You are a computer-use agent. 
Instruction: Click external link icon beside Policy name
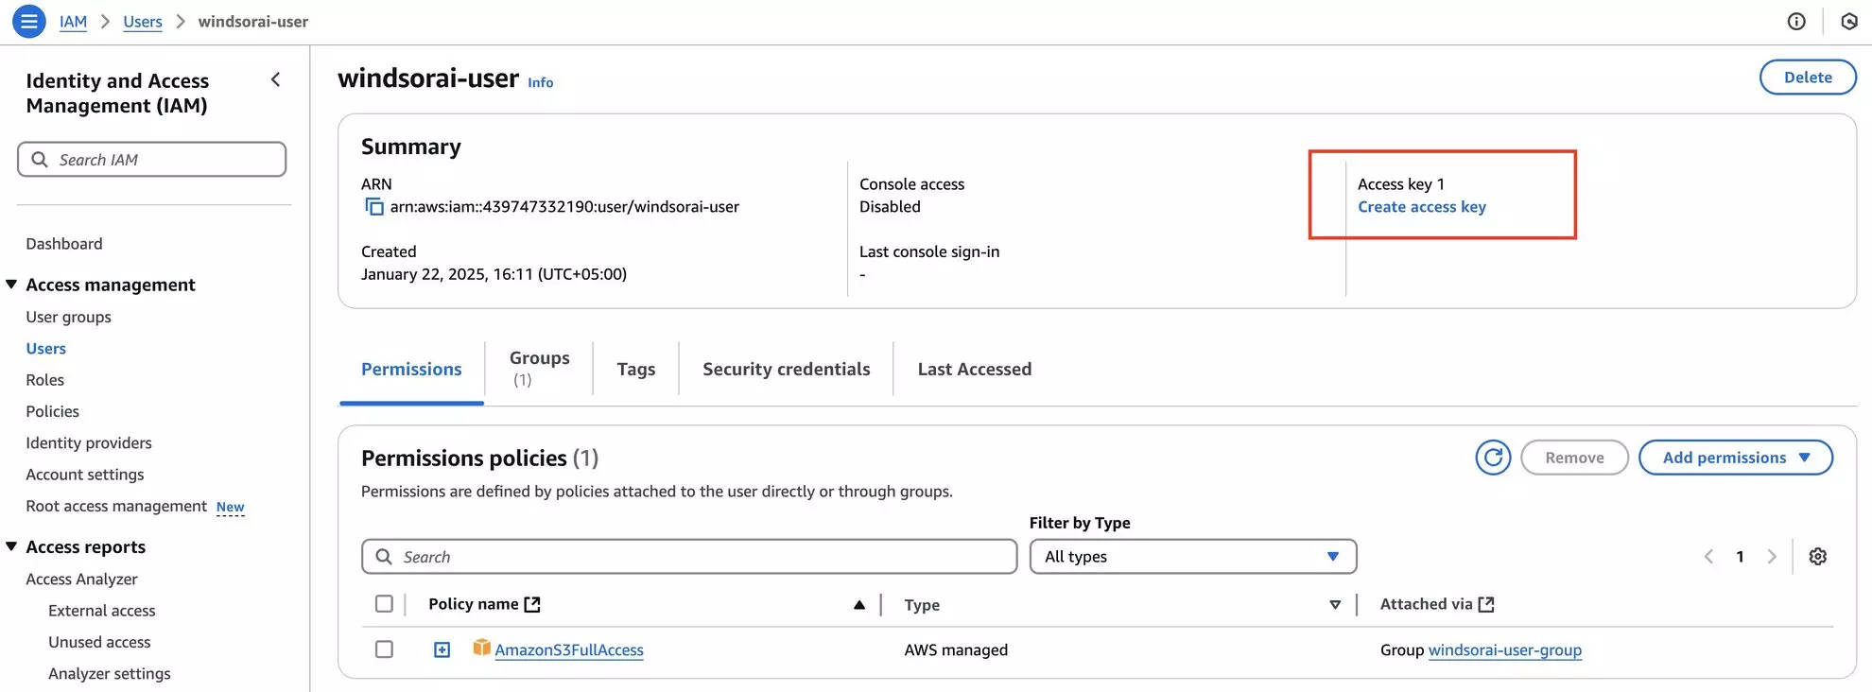(x=532, y=604)
